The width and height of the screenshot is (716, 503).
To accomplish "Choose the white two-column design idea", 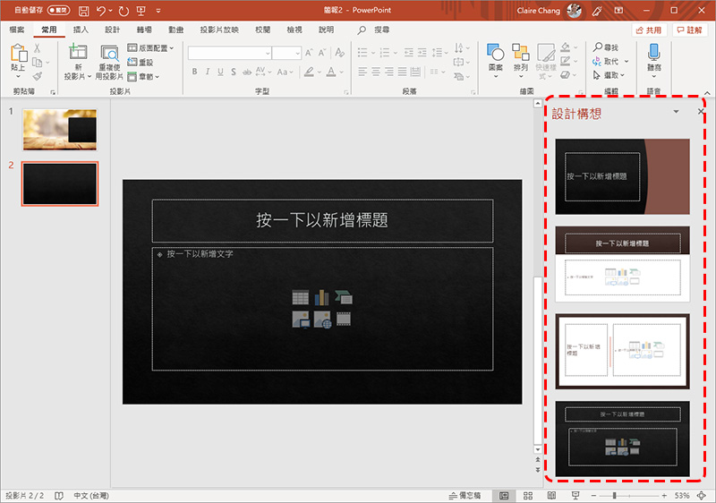I will 622,351.
